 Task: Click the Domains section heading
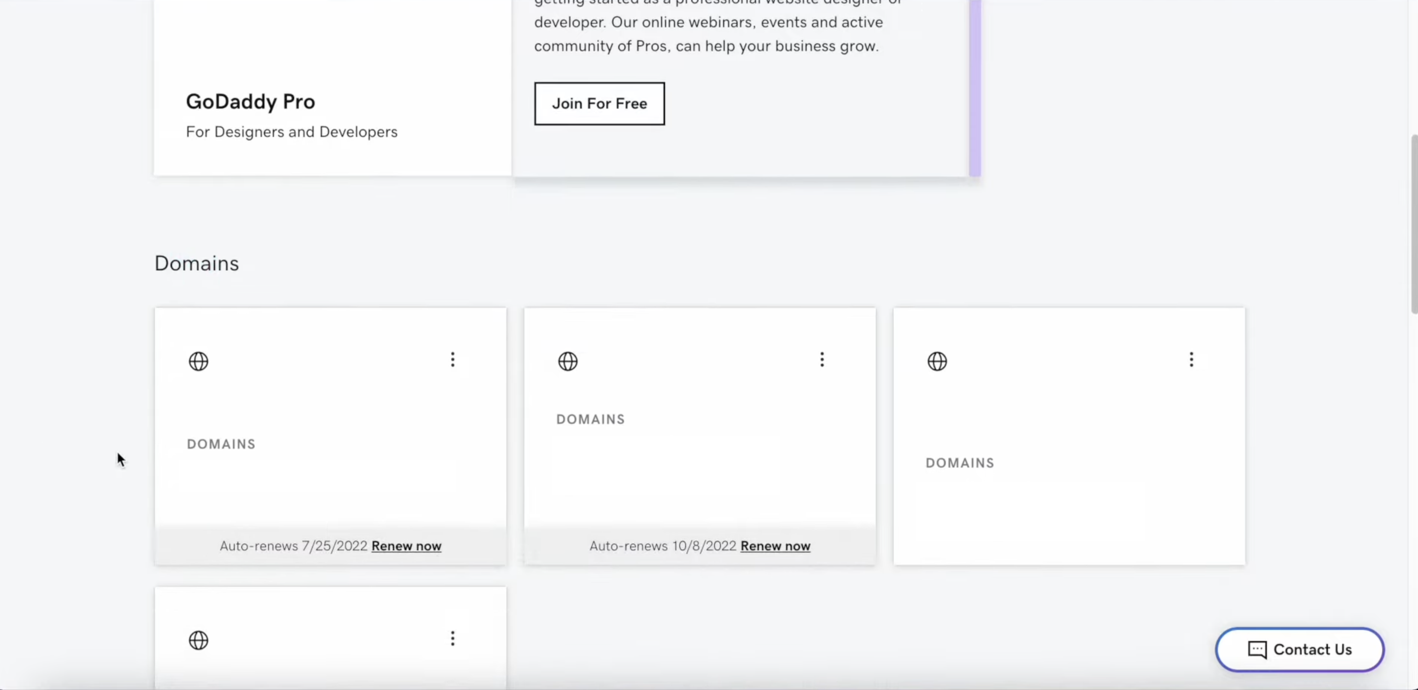coord(197,264)
